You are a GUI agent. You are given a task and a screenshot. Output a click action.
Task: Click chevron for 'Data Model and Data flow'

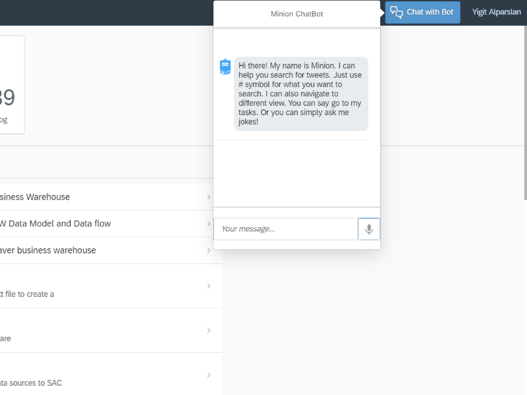209,224
